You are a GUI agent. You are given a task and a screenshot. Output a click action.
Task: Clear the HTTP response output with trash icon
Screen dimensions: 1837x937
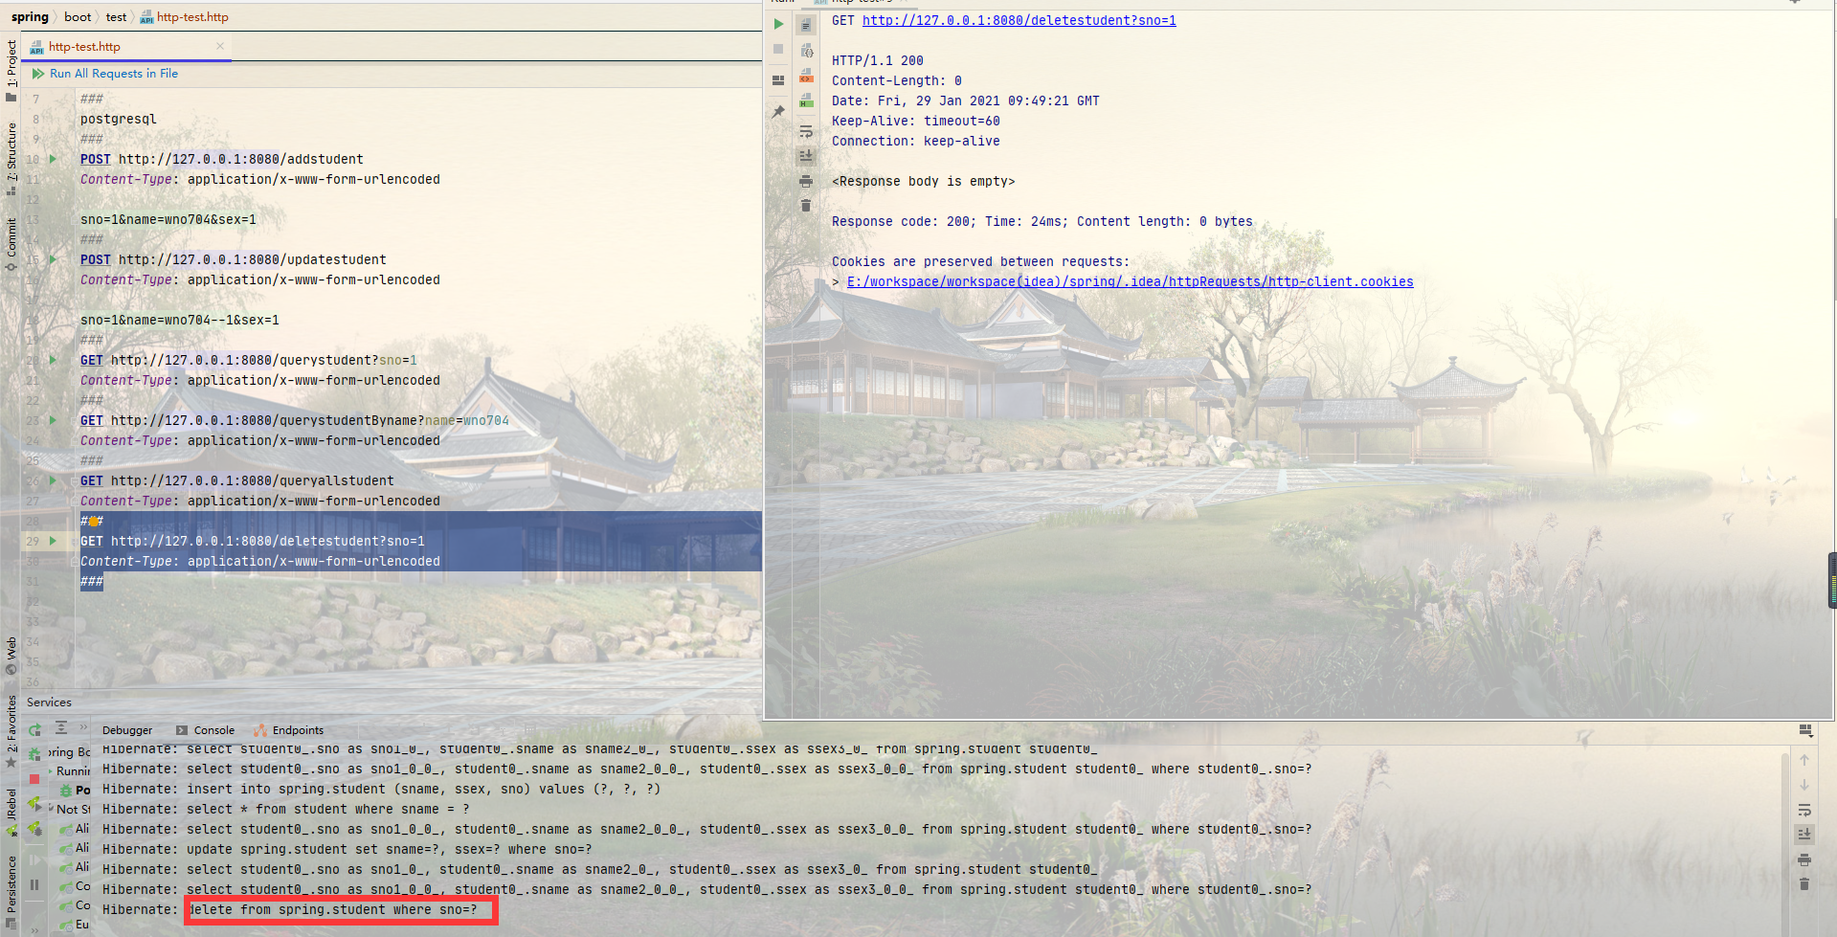(806, 205)
